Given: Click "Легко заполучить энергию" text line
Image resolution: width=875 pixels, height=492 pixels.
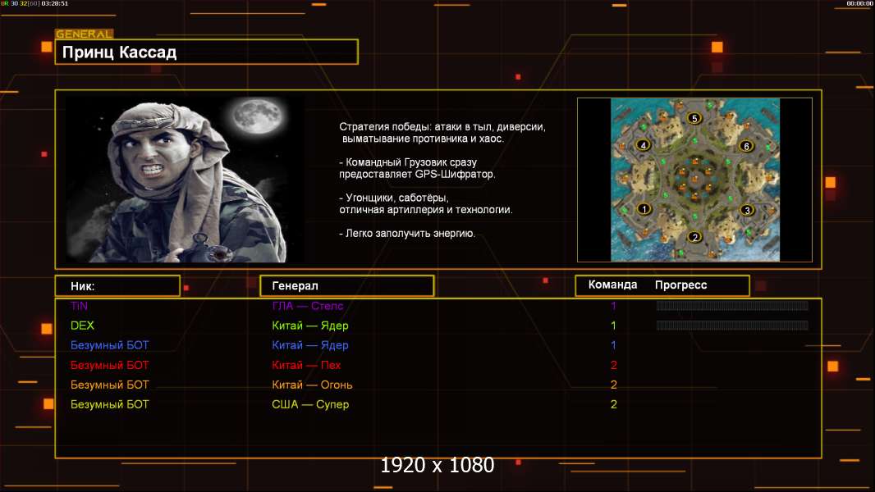Looking at the screenshot, I should pos(407,234).
